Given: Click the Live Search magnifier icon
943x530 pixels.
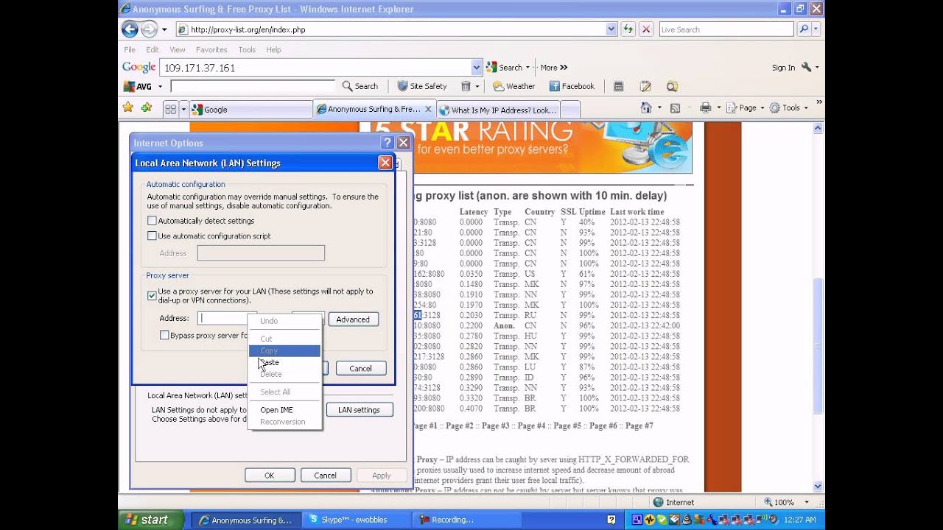Looking at the screenshot, I should (x=804, y=29).
